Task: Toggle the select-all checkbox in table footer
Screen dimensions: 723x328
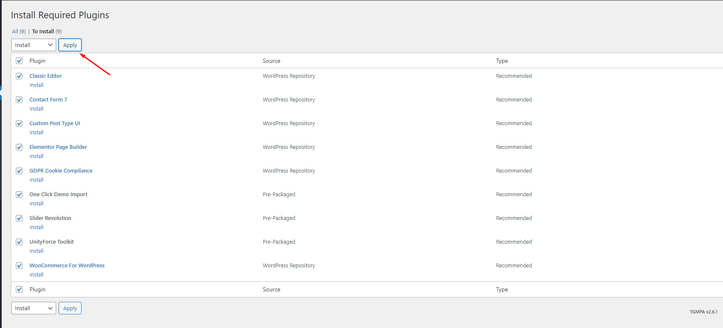Action: coord(19,289)
